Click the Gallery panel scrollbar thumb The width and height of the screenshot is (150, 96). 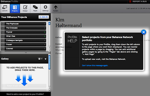[49, 62]
